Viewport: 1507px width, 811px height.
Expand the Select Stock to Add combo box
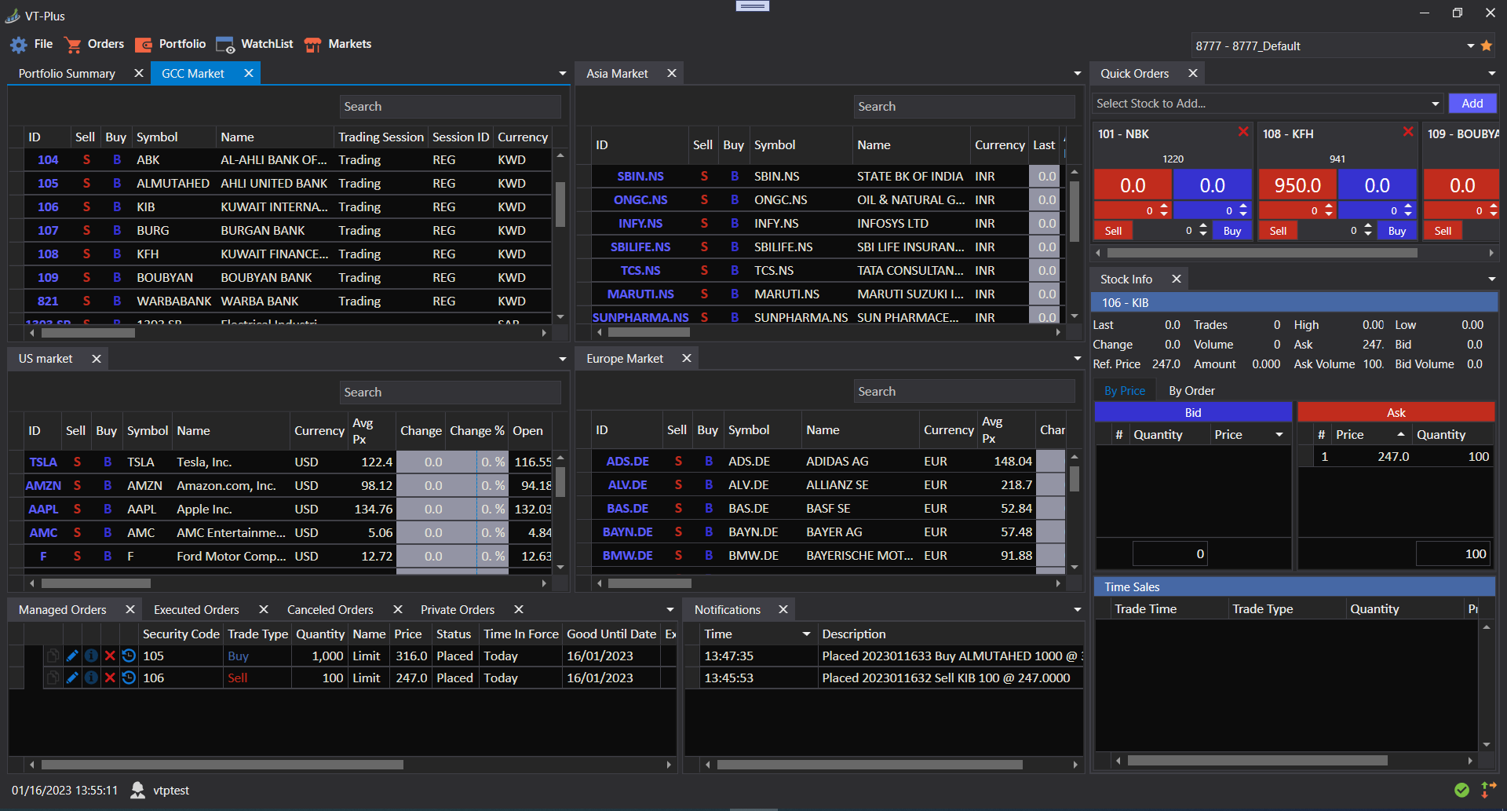(x=1435, y=104)
